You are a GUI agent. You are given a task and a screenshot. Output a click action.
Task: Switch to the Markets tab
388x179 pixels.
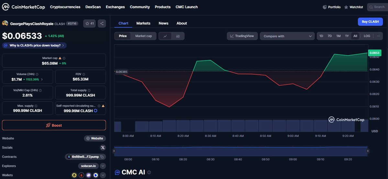click(143, 23)
